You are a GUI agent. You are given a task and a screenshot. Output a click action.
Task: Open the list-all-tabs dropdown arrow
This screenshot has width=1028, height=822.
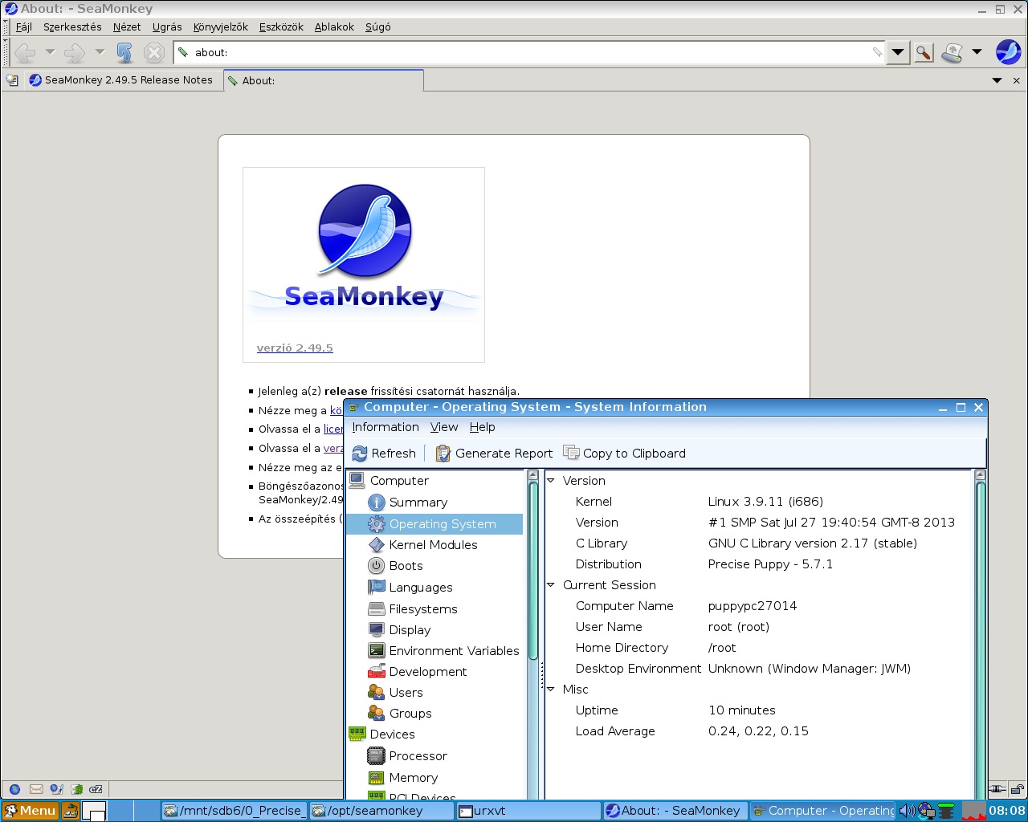[997, 80]
